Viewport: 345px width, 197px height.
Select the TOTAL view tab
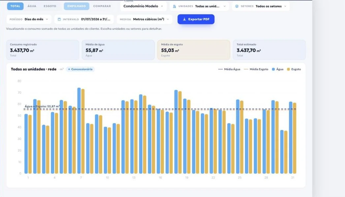pos(15,6)
